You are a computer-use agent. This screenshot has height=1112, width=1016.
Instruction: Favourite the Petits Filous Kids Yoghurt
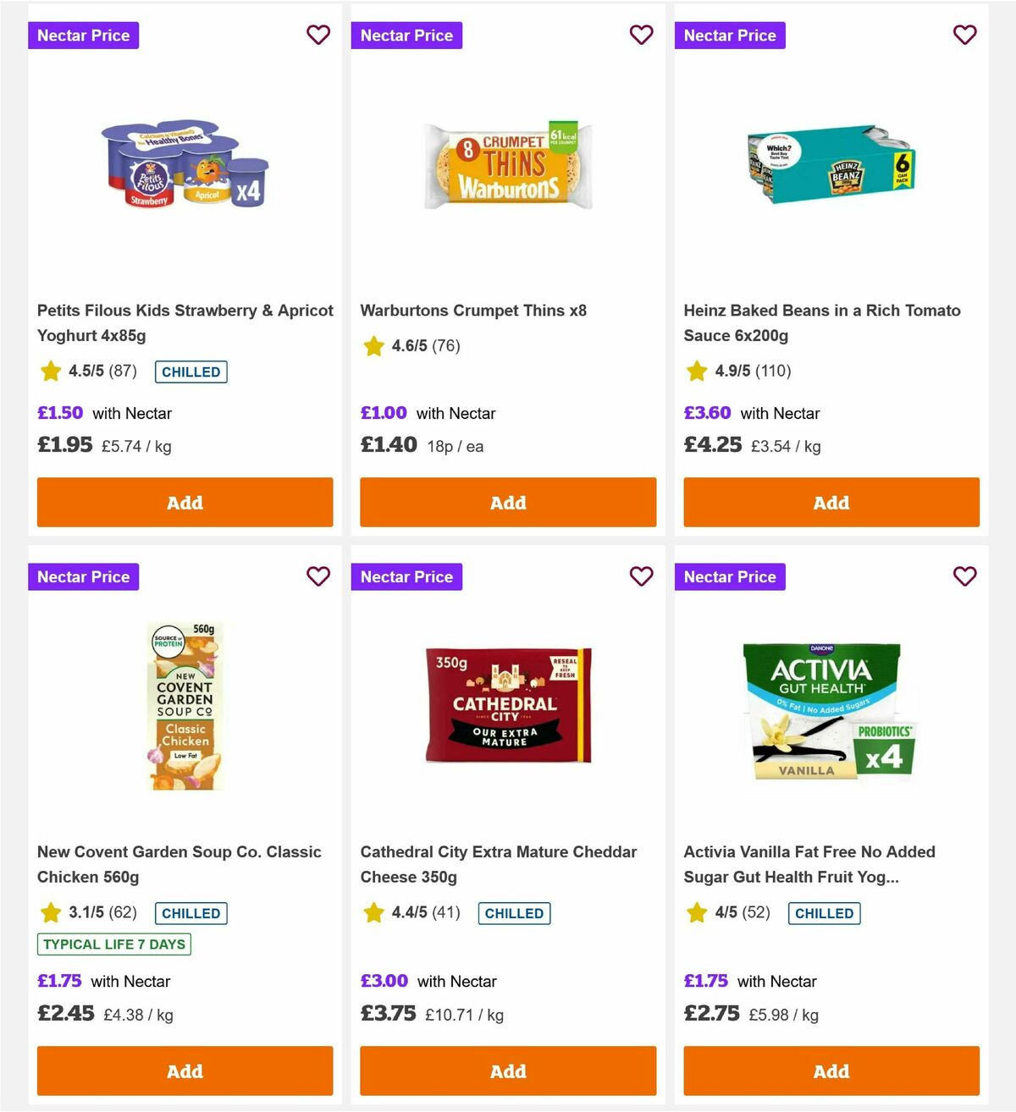[318, 36]
